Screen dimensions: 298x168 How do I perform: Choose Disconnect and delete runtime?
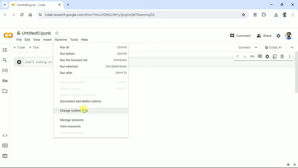pyautogui.click(x=91, y=101)
